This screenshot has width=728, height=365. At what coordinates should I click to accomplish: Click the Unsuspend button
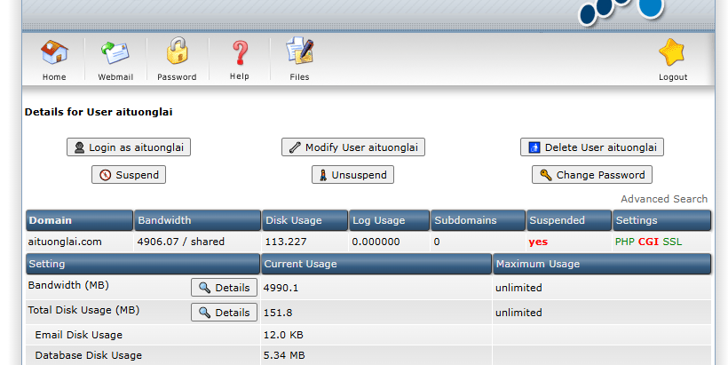click(352, 175)
